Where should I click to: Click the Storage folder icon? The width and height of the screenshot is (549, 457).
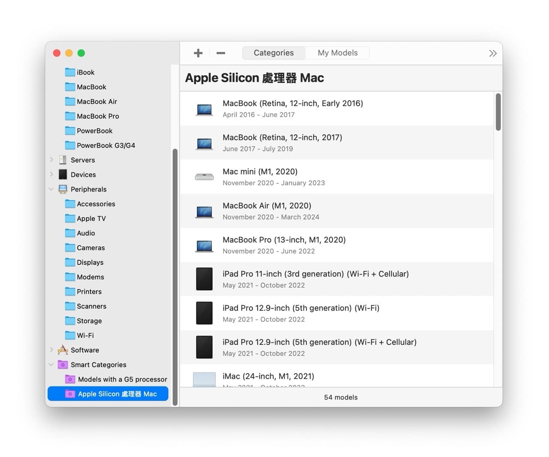pyautogui.click(x=70, y=321)
